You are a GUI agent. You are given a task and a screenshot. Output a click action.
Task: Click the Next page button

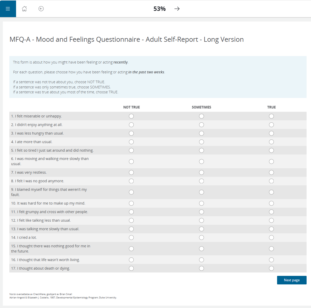(x=292, y=280)
